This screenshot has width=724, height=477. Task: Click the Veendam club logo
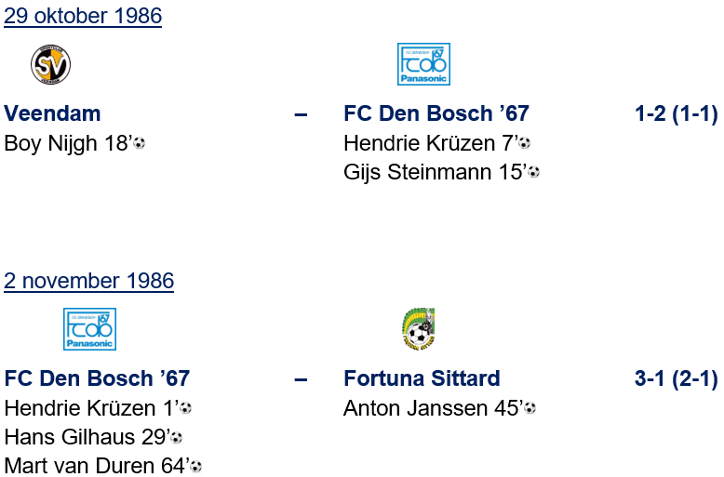point(50,64)
